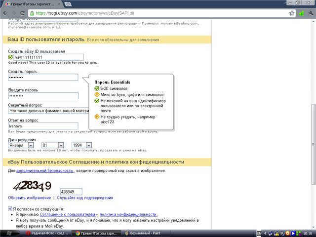Click the Дата рождения label
Screen dimensions: 316x237
[22, 140]
